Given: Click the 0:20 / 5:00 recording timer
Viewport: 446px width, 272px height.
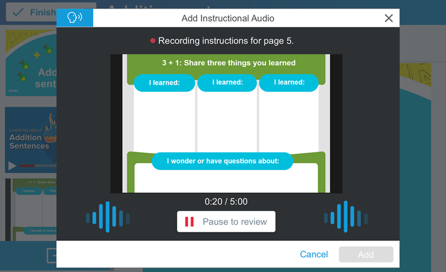Looking at the screenshot, I should (x=226, y=201).
